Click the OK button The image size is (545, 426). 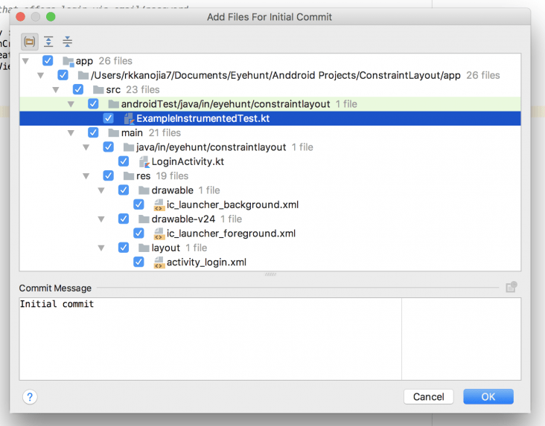coord(488,396)
